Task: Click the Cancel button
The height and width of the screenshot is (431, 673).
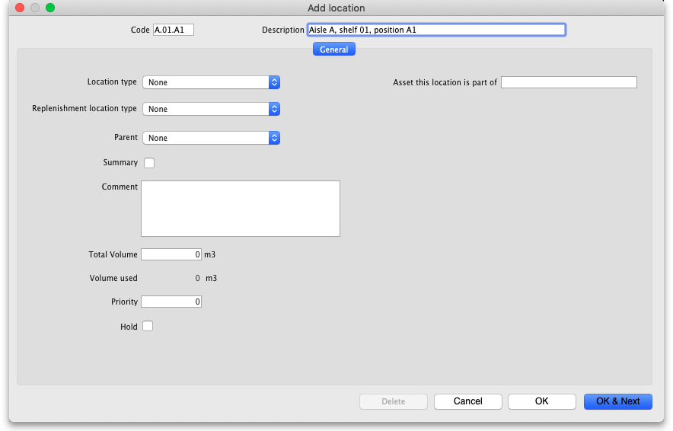Action: pos(467,401)
